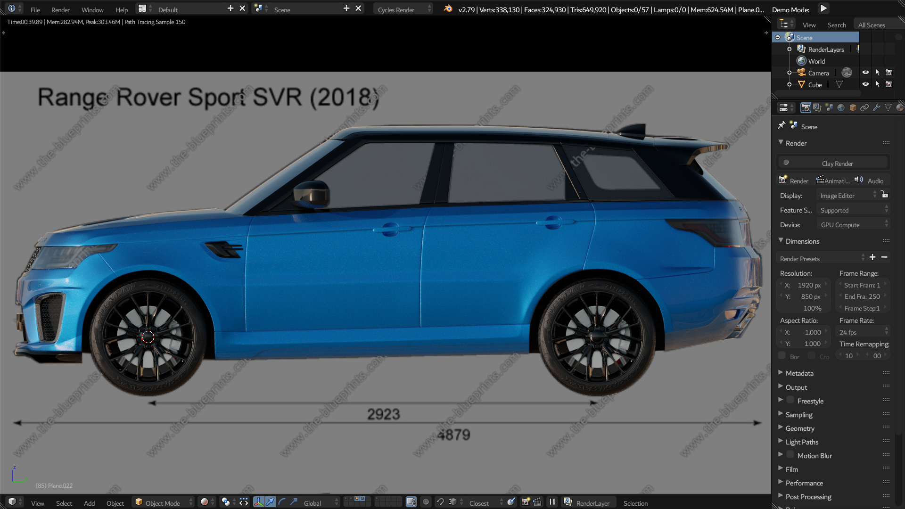The width and height of the screenshot is (905, 509).
Task: Toggle Camera selectability arrow
Action: [x=877, y=72]
